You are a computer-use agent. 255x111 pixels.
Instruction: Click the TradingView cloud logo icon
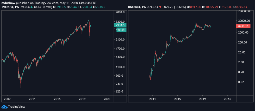click(4, 107)
